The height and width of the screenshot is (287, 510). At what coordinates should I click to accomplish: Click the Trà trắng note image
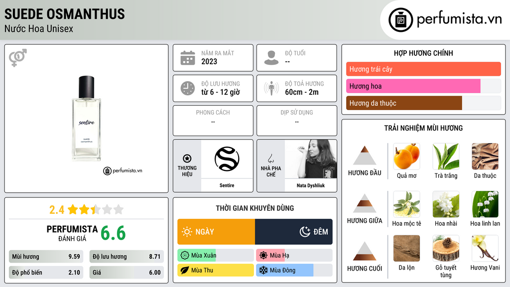(x=446, y=156)
